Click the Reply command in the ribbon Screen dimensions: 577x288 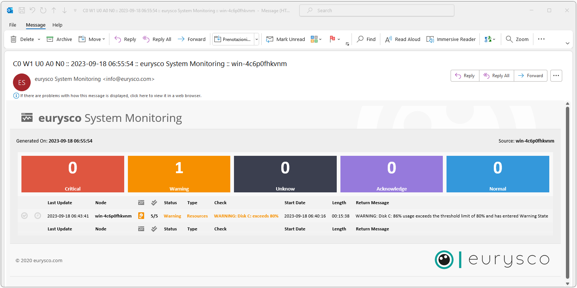click(125, 39)
